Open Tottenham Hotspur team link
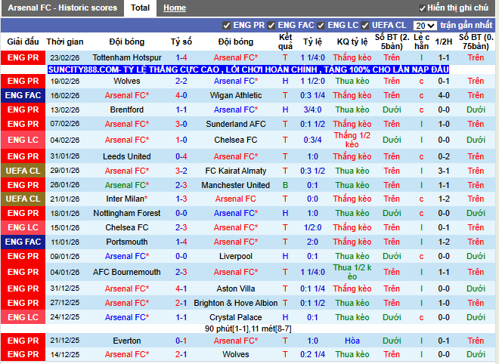 point(126,57)
